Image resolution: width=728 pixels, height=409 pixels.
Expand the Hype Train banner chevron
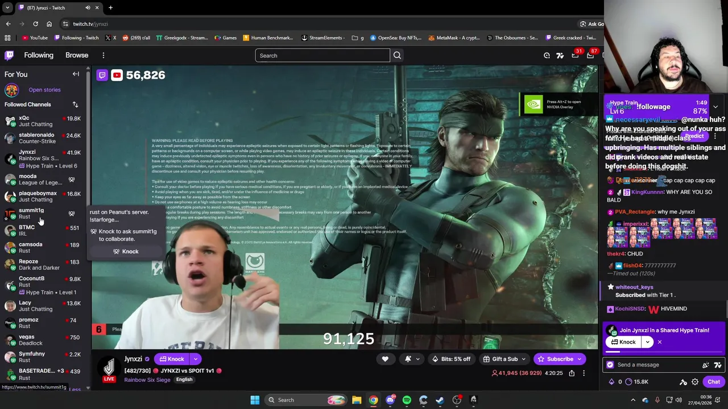tap(715, 107)
